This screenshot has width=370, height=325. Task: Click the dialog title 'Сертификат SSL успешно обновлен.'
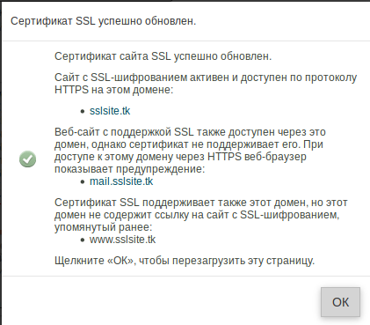pos(103,21)
